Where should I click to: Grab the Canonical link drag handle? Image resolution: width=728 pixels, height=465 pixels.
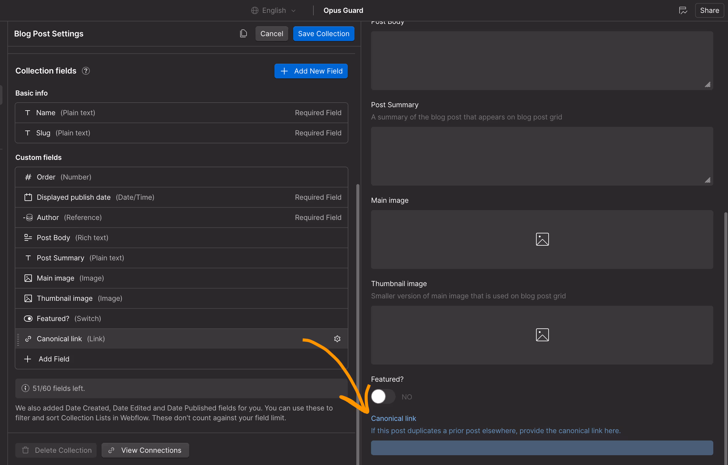tap(18, 339)
